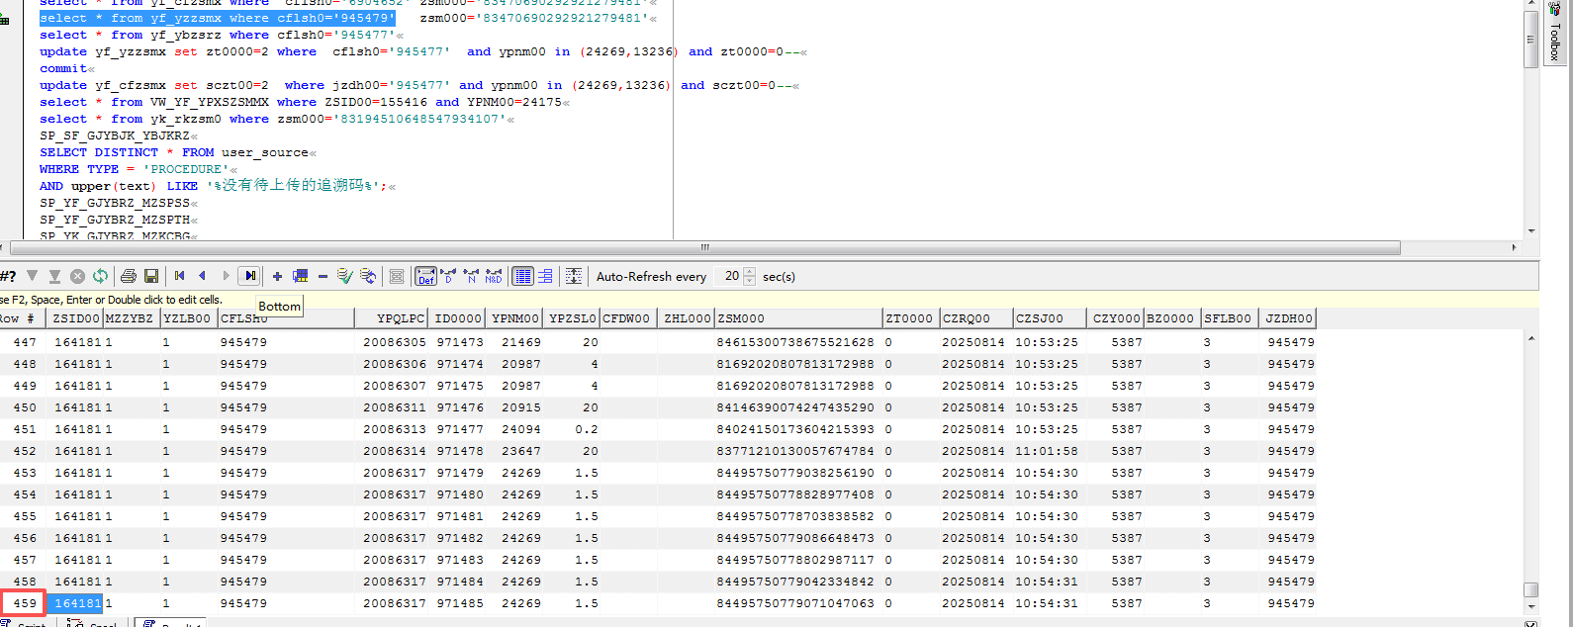Go to previous record in grid
The height and width of the screenshot is (627, 1573).
pyautogui.click(x=203, y=276)
